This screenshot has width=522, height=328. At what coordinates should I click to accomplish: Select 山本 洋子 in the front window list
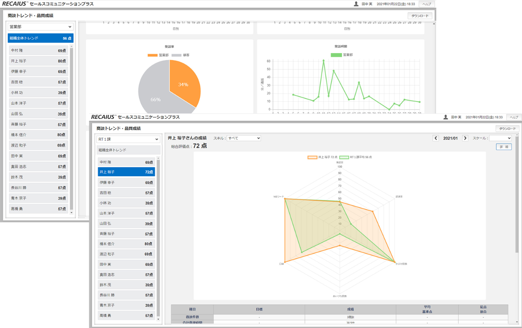click(126, 213)
